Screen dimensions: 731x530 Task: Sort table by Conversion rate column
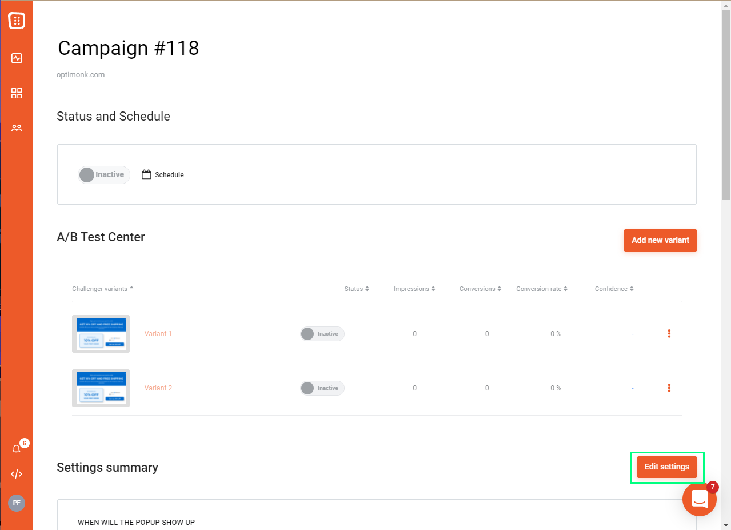click(x=542, y=289)
